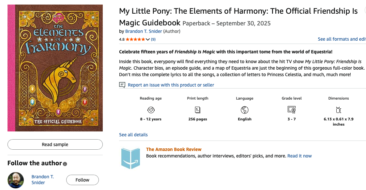Viewport: 366px width, 190px height.
Task: Follow author Brandon T. Snider
Action: [82, 180]
